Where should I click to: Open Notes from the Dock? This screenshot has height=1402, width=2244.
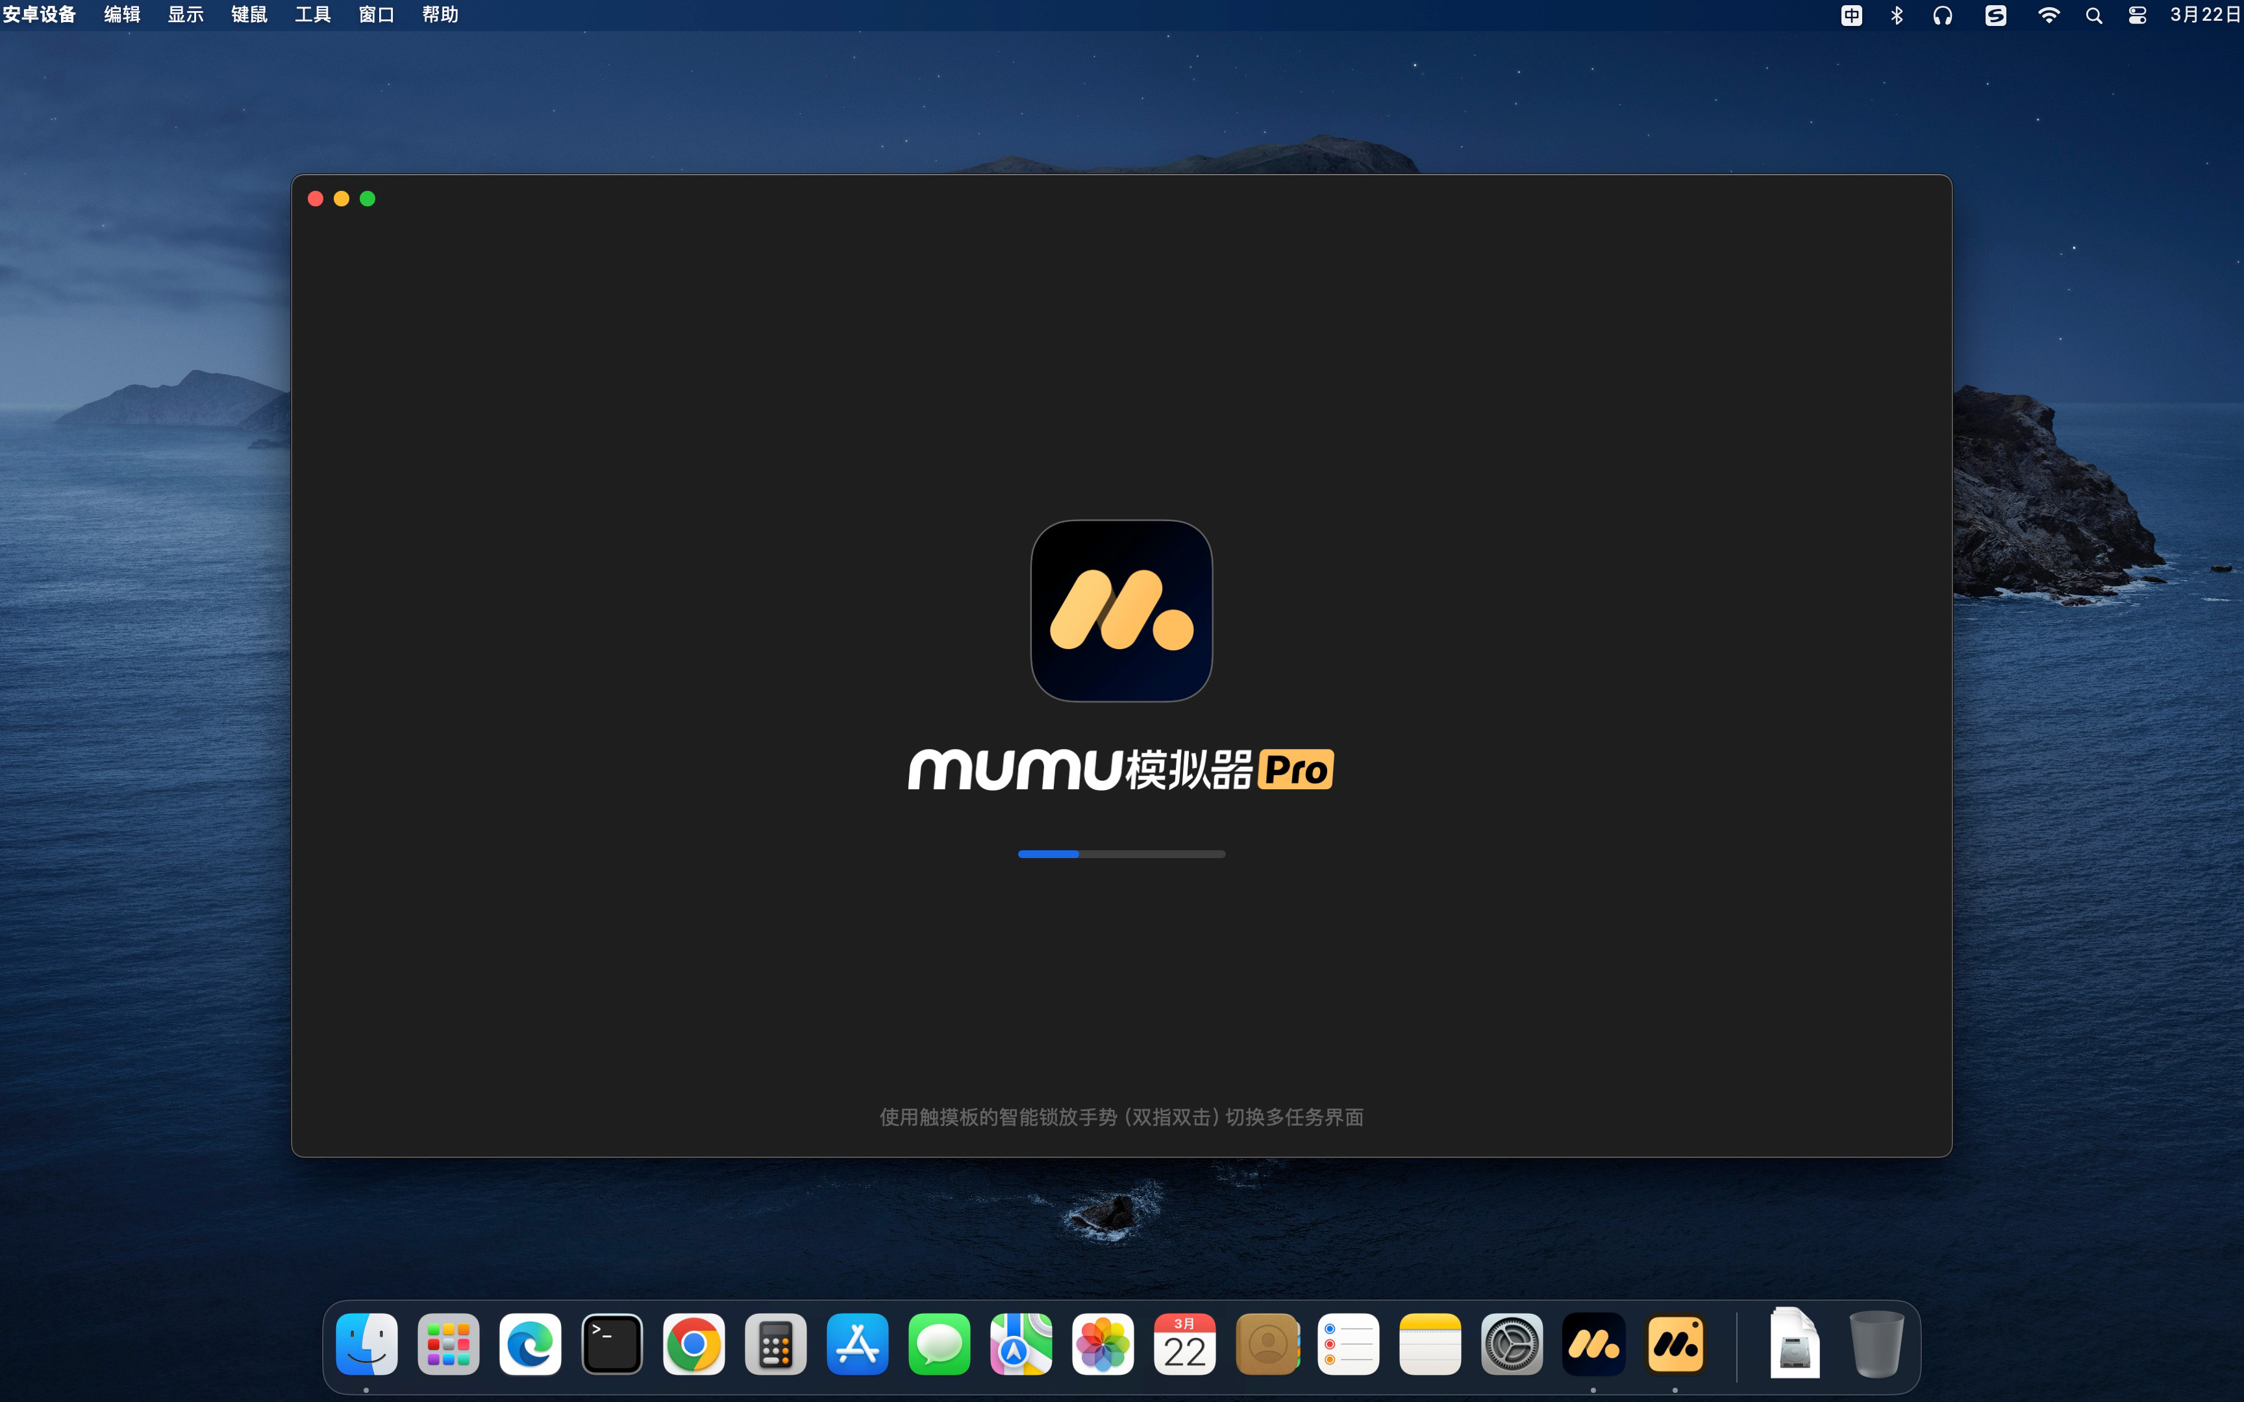click(1430, 1344)
